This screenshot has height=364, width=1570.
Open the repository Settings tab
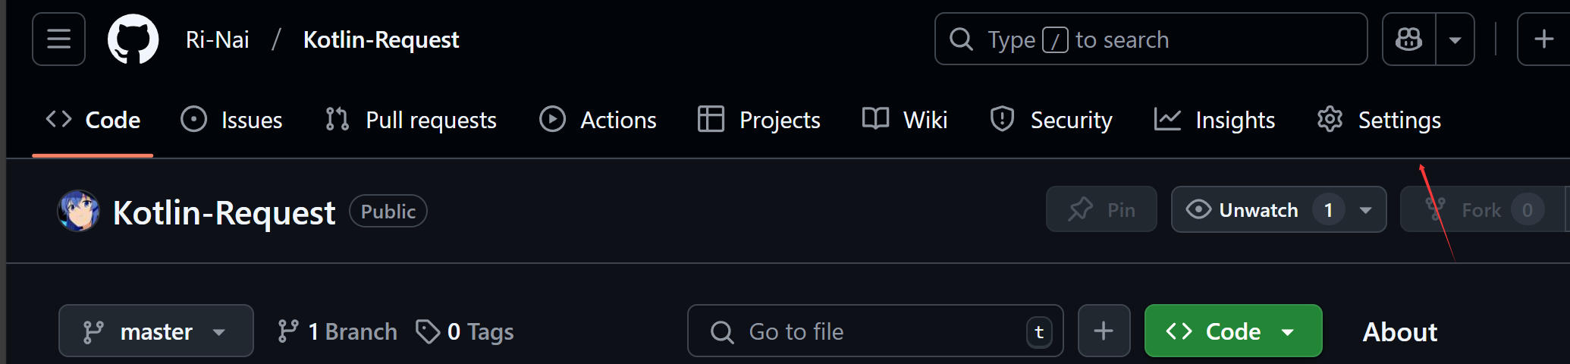point(1380,120)
